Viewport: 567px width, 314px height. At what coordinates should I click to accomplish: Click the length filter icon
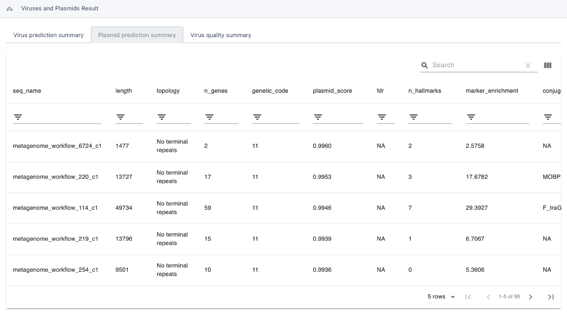click(121, 117)
